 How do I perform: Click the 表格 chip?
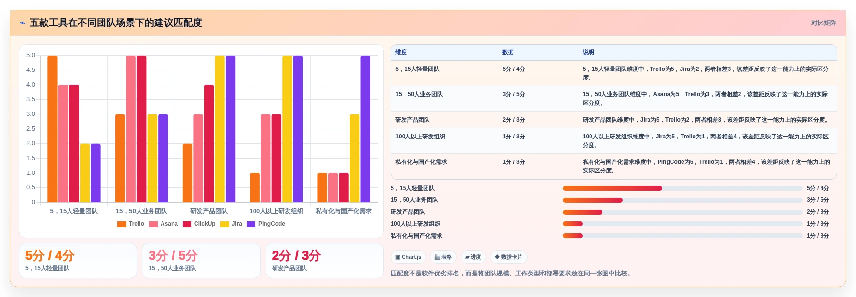click(443, 257)
